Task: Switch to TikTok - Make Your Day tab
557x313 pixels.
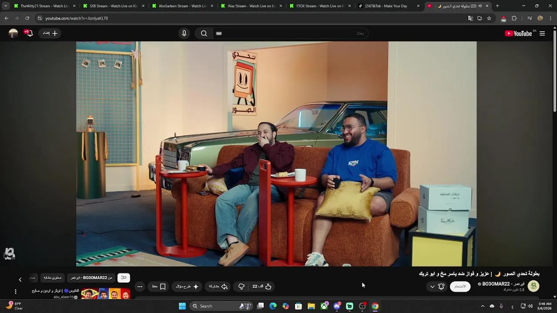Action: point(389,6)
